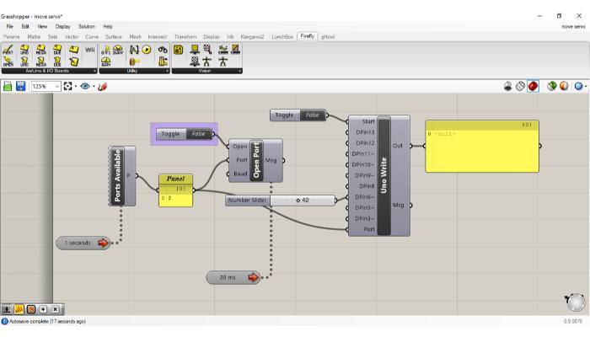The image size is (590, 337).
Task: Open the 125% zoom level dropdown
Action: [x=57, y=87]
